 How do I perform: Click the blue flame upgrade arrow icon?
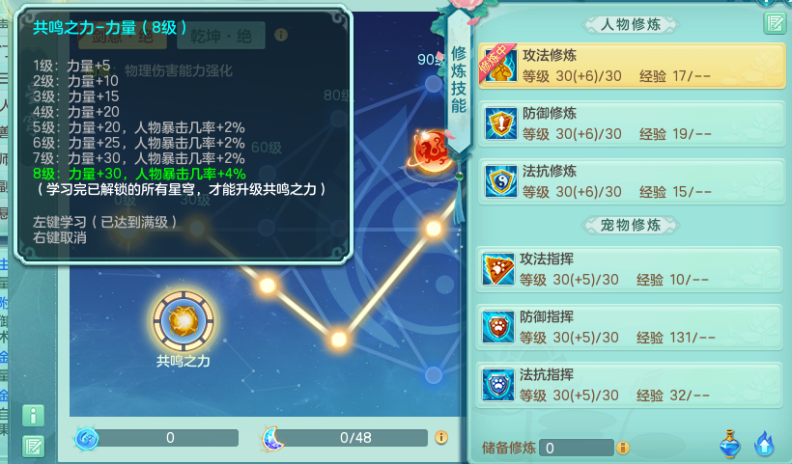[764, 444]
